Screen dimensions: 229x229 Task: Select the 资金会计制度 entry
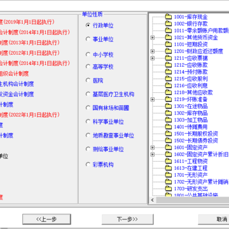pos(17,94)
